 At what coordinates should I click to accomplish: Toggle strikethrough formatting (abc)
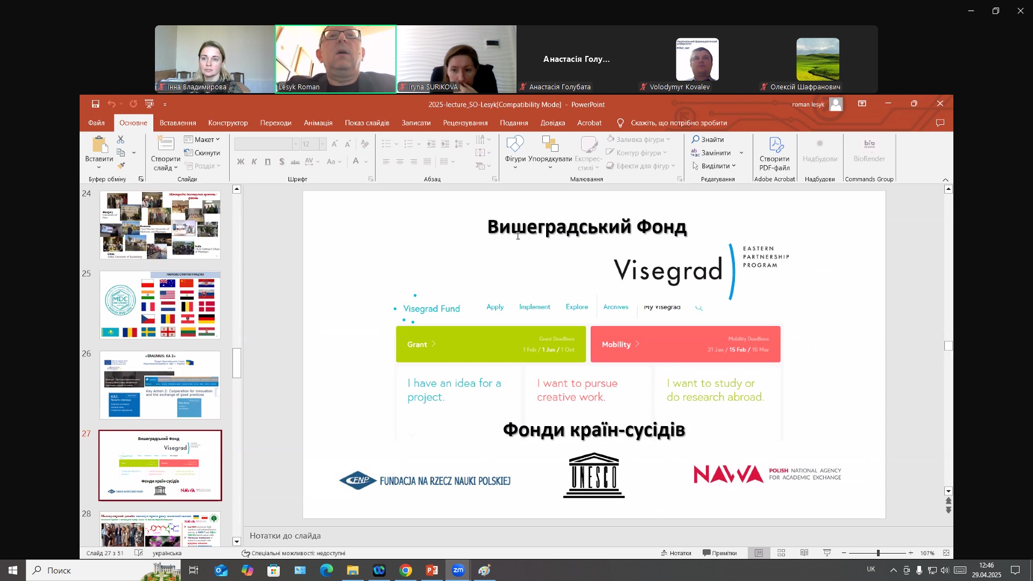[295, 161]
